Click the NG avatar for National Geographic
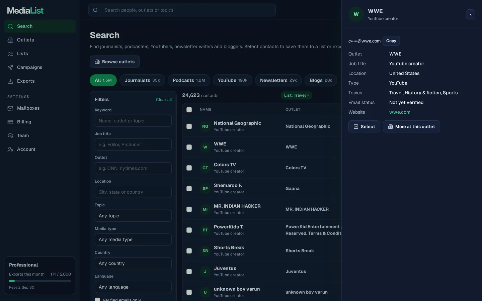The width and height of the screenshot is (482, 301). coord(205,126)
